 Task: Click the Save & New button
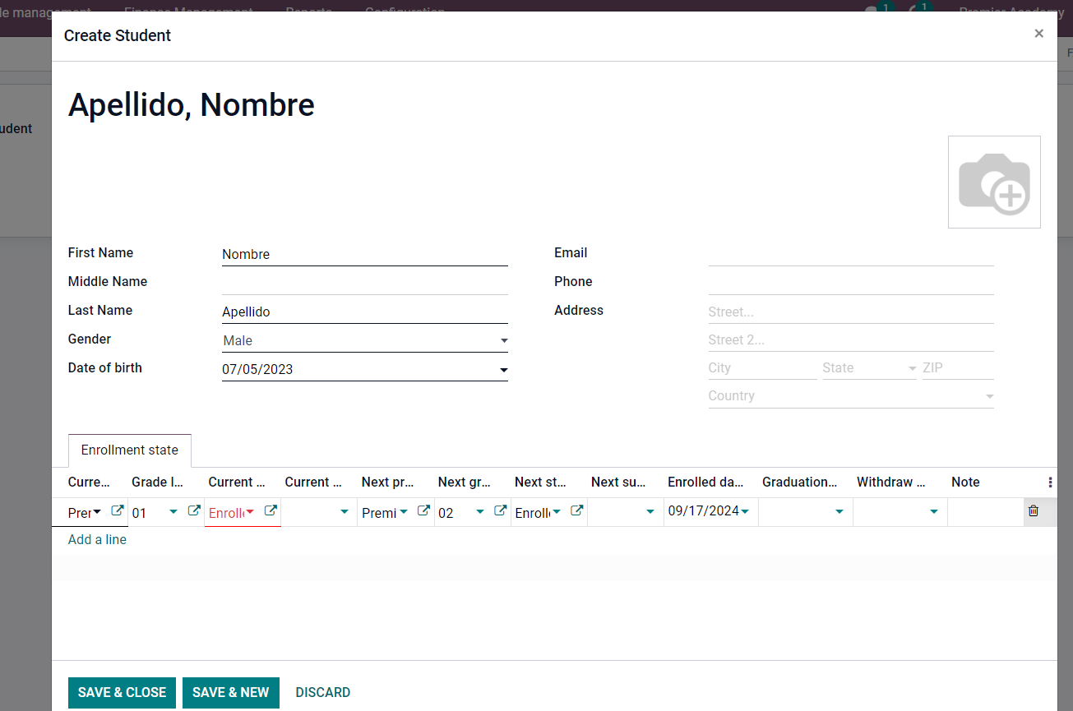[230, 692]
